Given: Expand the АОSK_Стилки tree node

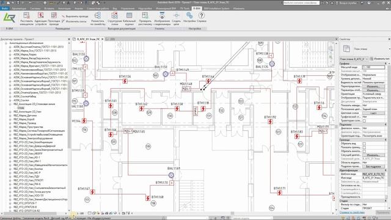Looking at the screenshot, I should click(10, 100).
